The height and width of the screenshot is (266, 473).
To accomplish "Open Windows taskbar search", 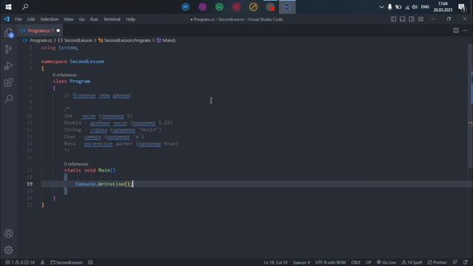I will point(25,7).
